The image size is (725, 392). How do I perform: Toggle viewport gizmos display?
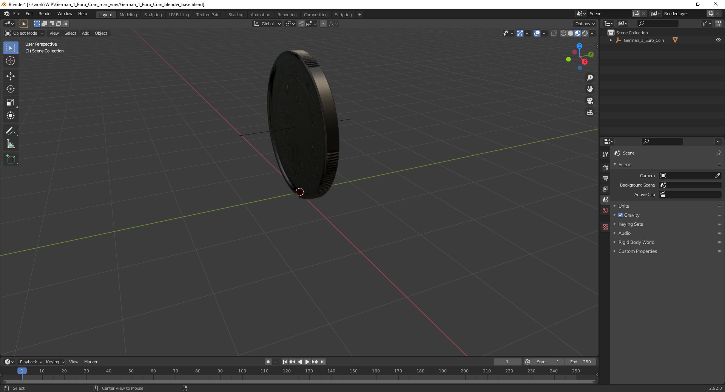pos(520,33)
